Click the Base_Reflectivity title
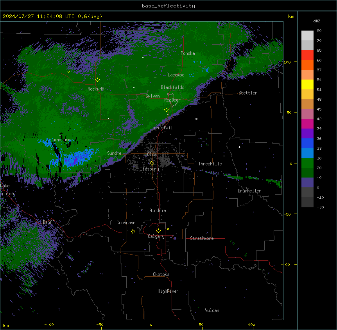337x330 pixels. [168, 6]
